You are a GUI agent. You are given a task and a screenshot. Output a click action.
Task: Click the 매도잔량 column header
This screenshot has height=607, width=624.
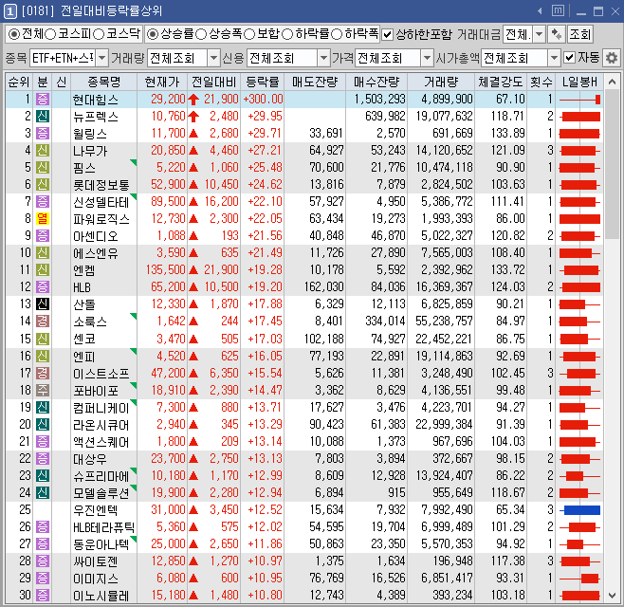[315, 82]
